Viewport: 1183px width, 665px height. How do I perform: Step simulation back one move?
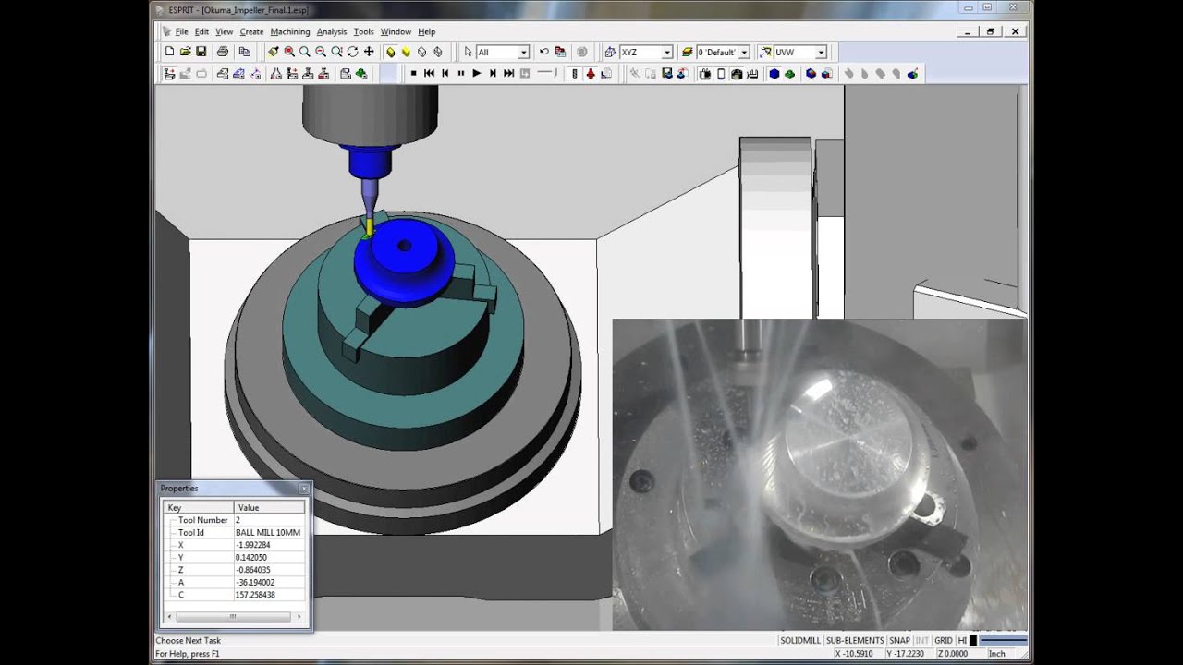coord(445,73)
